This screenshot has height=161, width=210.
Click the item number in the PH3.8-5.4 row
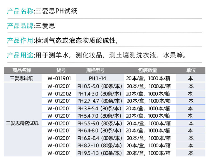(59, 108)
